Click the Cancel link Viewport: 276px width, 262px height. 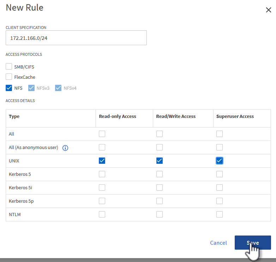[218, 243]
